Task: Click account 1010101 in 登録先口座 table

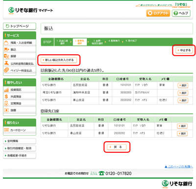Action: coord(119,126)
